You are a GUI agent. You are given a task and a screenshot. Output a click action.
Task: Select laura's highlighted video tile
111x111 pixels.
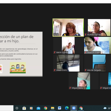point(68,27)
